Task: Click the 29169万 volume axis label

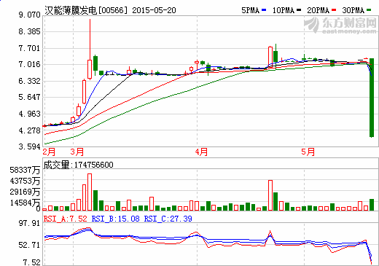Action: pos(25,192)
